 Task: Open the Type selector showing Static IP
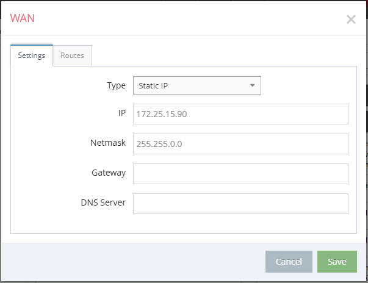(x=197, y=85)
